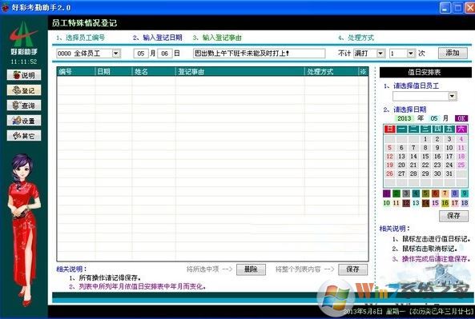Pick the first purple color swatch

coord(387,193)
